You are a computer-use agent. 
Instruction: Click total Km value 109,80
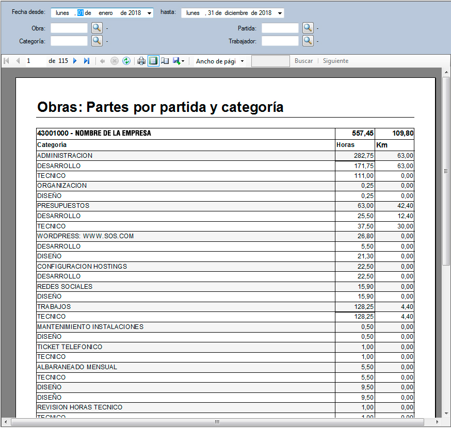pos(402,133)
